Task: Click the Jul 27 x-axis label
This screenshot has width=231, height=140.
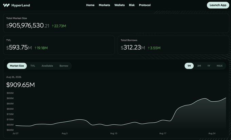Action: coord(16,133)
